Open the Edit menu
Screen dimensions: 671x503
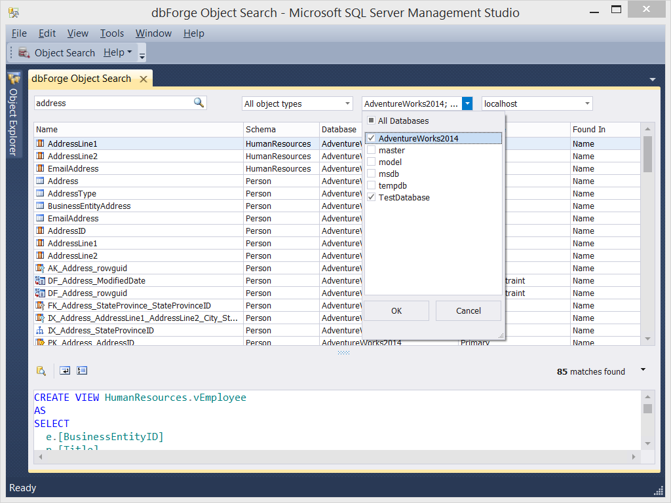[47, 33]
